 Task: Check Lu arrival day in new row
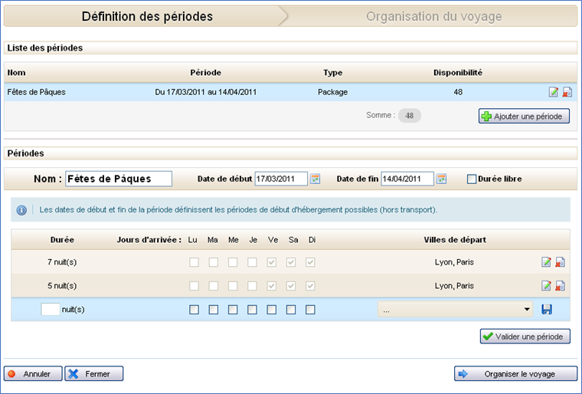(194, 310)
